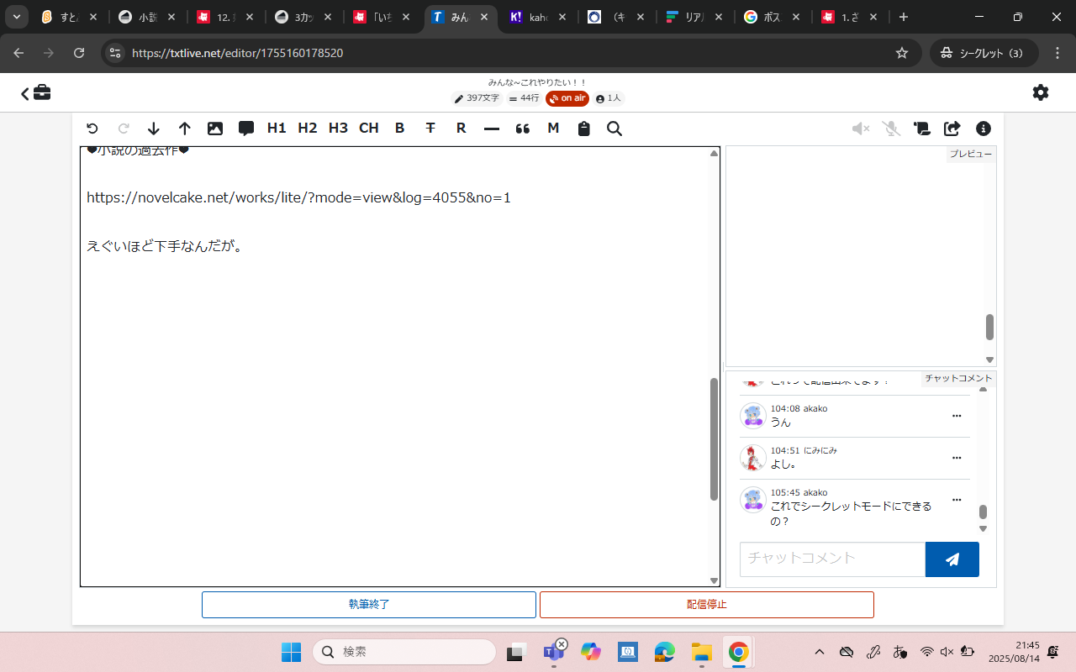Viewport: 1076px width, 672px height.
Task: Toggle the muted speaker icon
Action: tap(860, 129)
